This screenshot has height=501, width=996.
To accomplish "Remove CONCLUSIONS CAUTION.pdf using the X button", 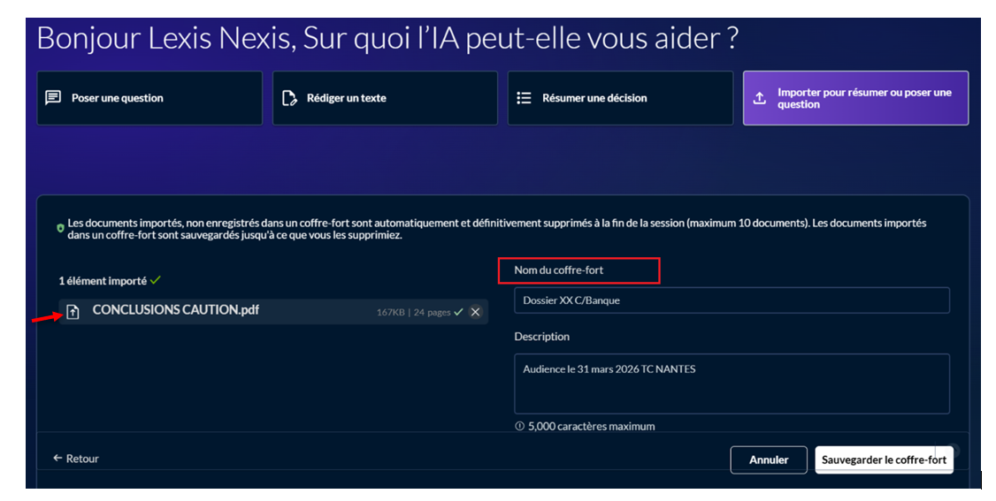I will click(x=475, y=312).
